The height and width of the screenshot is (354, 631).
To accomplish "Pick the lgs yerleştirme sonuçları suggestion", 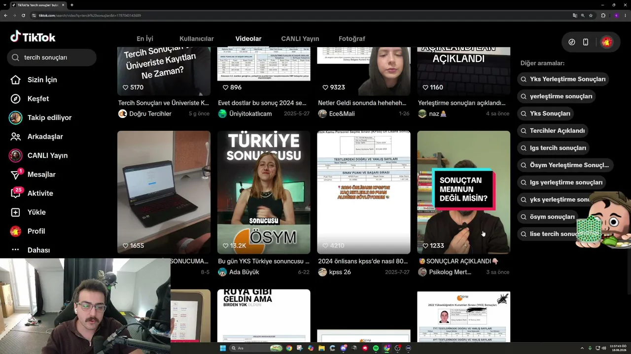I will tap(561, 182).
